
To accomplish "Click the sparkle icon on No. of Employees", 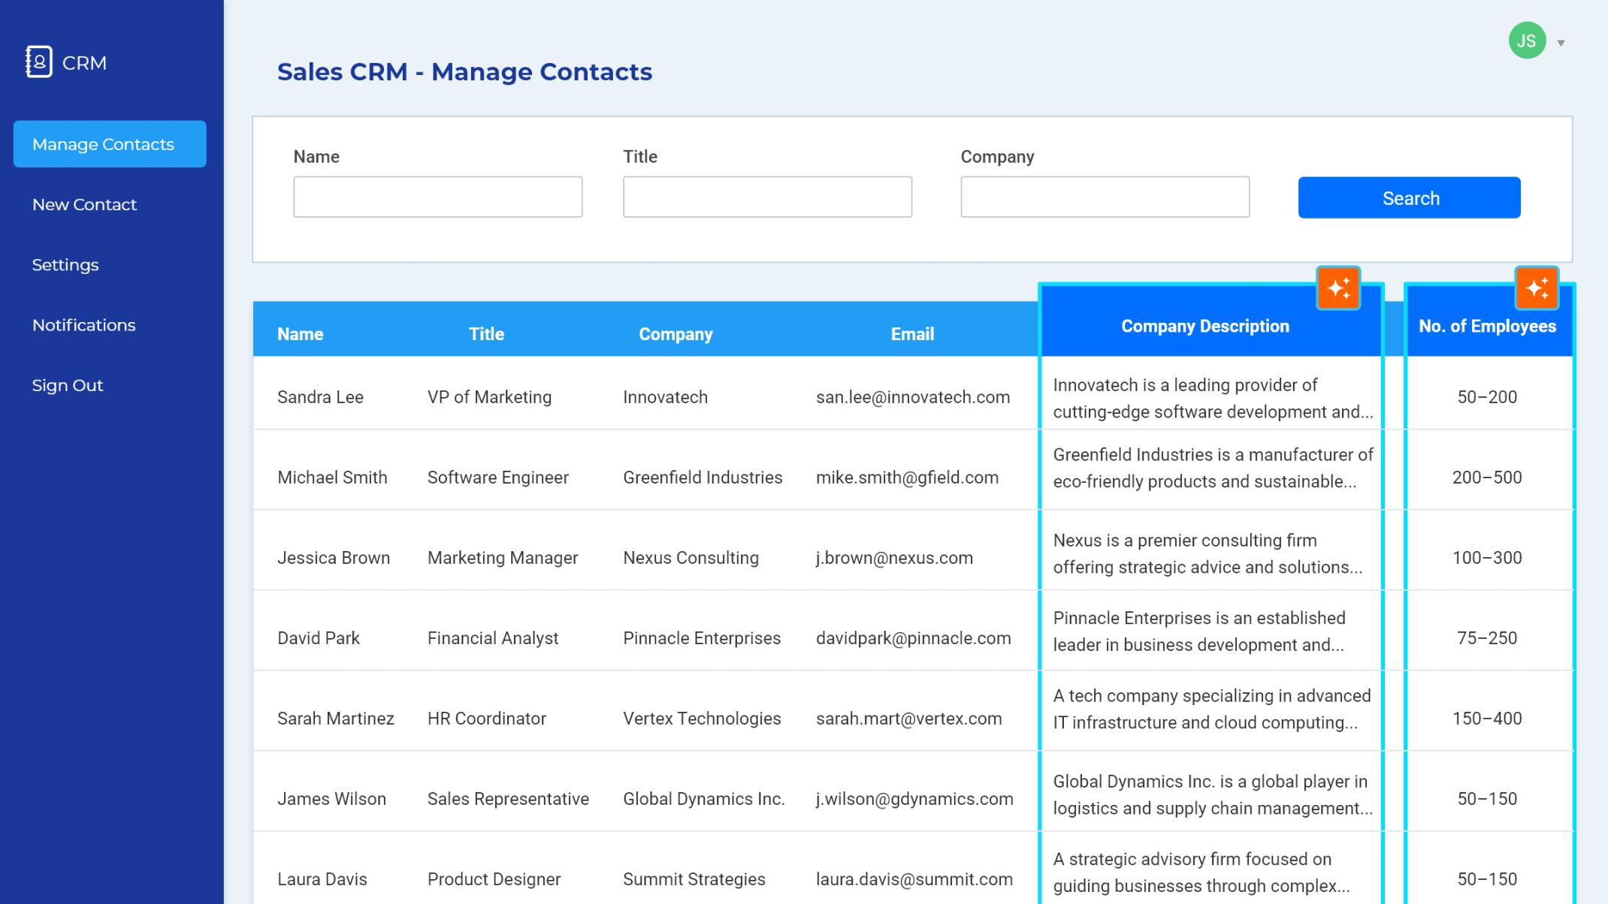I will 1537,288.
